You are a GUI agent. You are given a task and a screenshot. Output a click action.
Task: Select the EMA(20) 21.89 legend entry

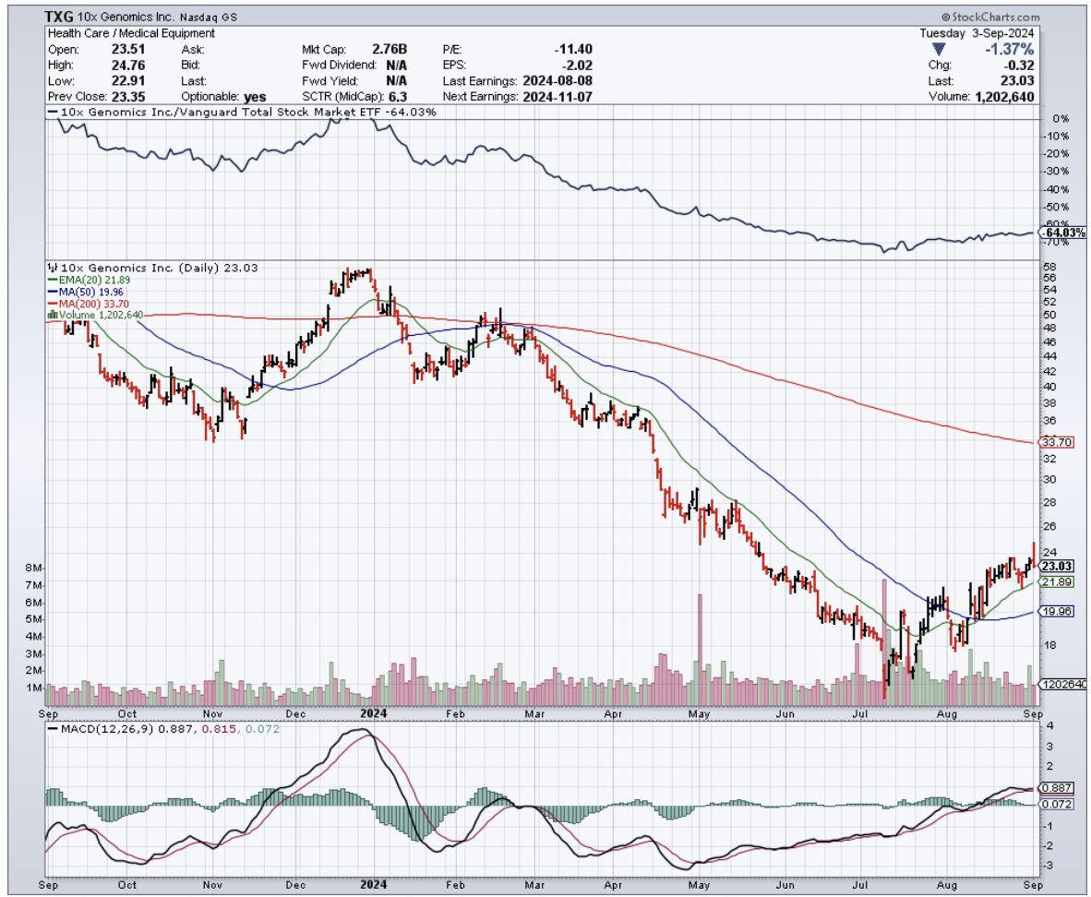(x=87, y=280)
